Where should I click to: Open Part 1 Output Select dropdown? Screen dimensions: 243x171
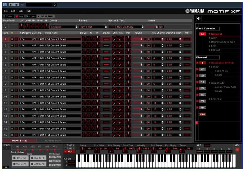pyautogui.click(x=173, y=39)
